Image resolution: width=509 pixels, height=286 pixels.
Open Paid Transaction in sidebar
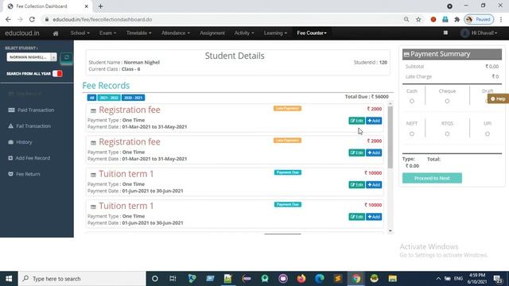point(31,110)
